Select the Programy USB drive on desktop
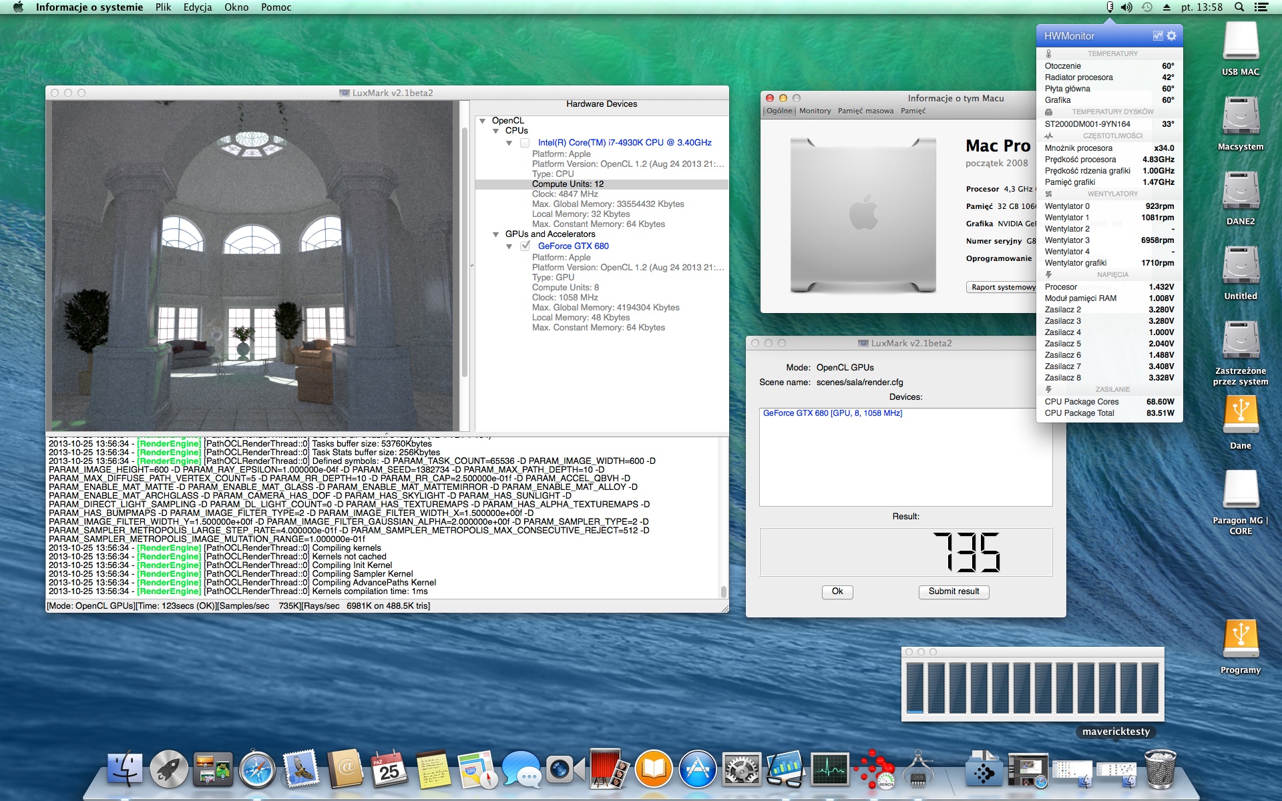Image resolution: width=1282 pixels, height=801 pixels. [x=1241, y=647]
